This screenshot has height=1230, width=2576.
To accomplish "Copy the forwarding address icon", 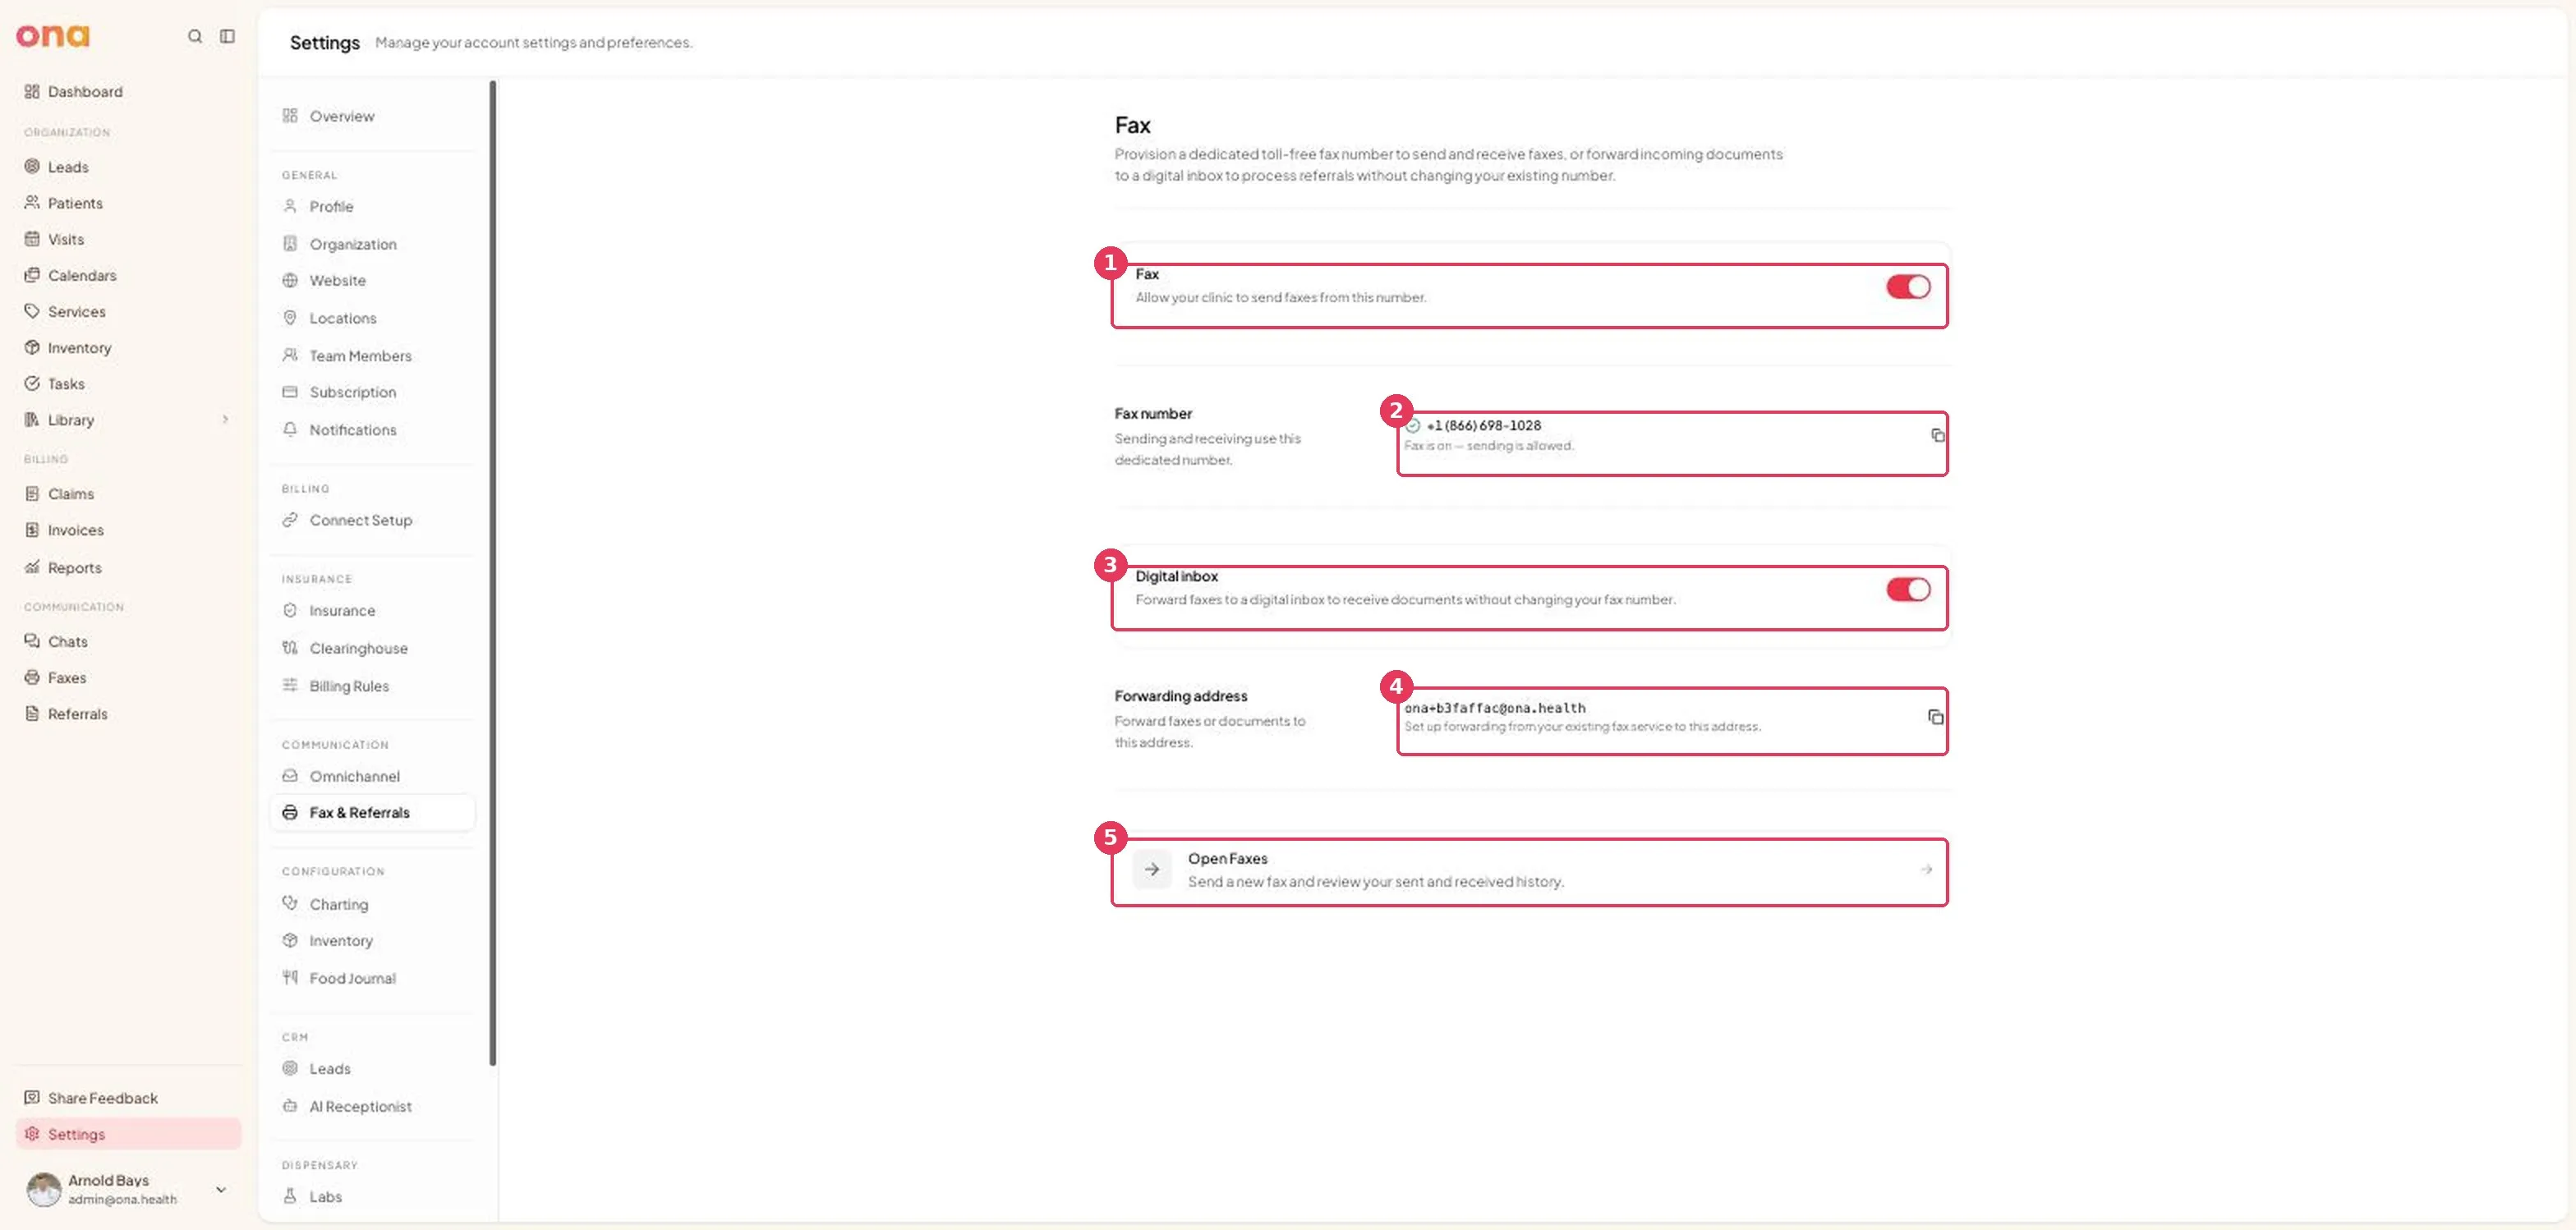I will (1935, 718).
